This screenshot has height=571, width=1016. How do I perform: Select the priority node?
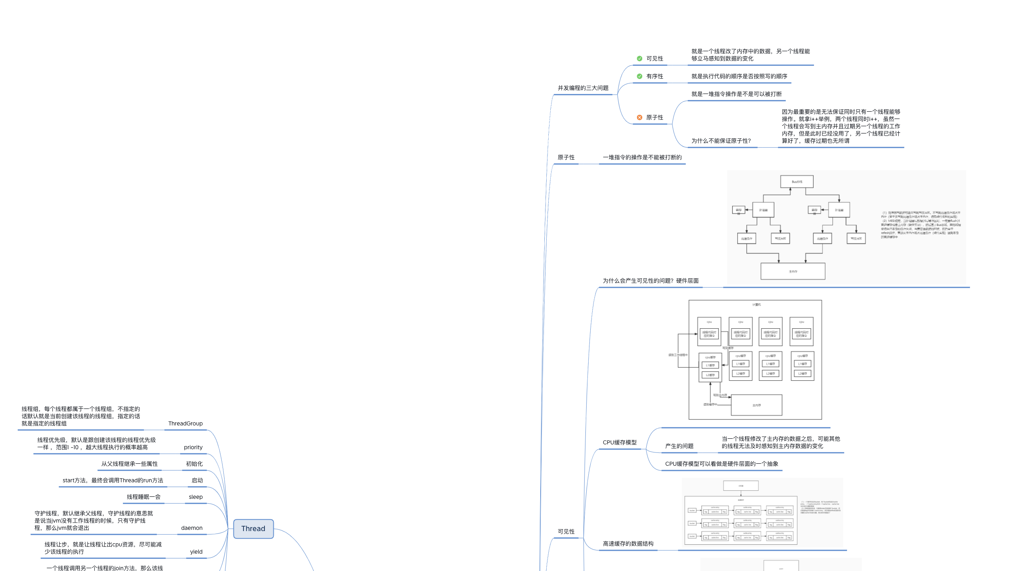193,447
